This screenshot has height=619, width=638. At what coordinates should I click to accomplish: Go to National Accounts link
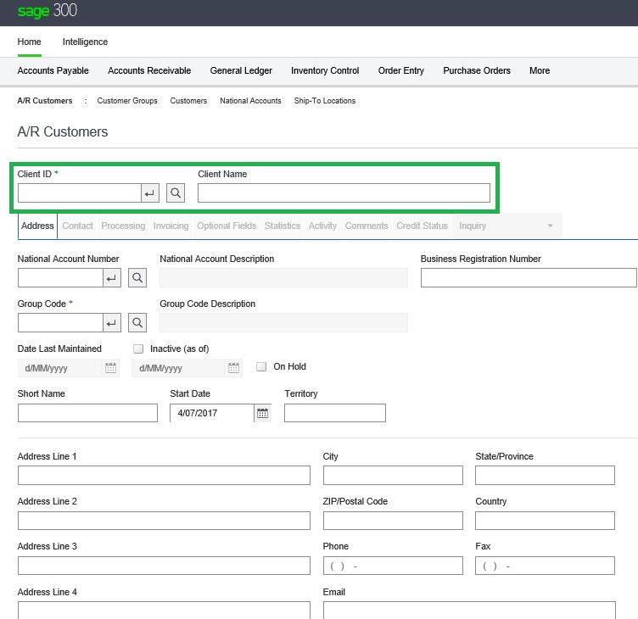(x=250, y=101)
